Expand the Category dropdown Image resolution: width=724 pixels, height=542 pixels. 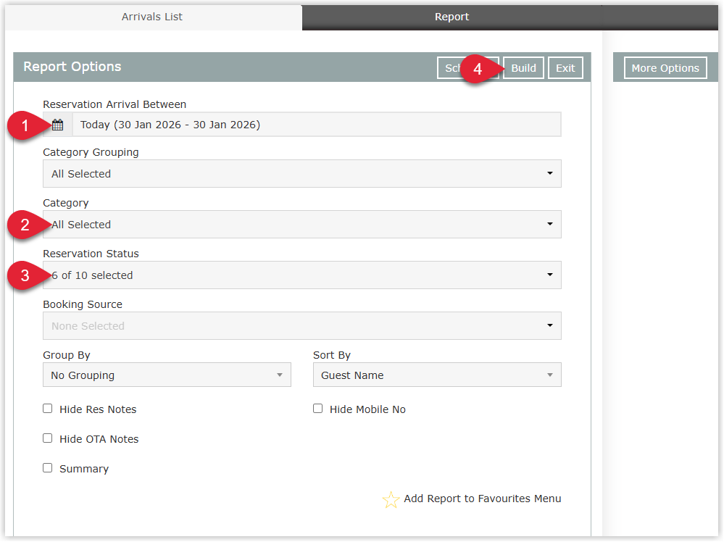[x=302, y=225]
